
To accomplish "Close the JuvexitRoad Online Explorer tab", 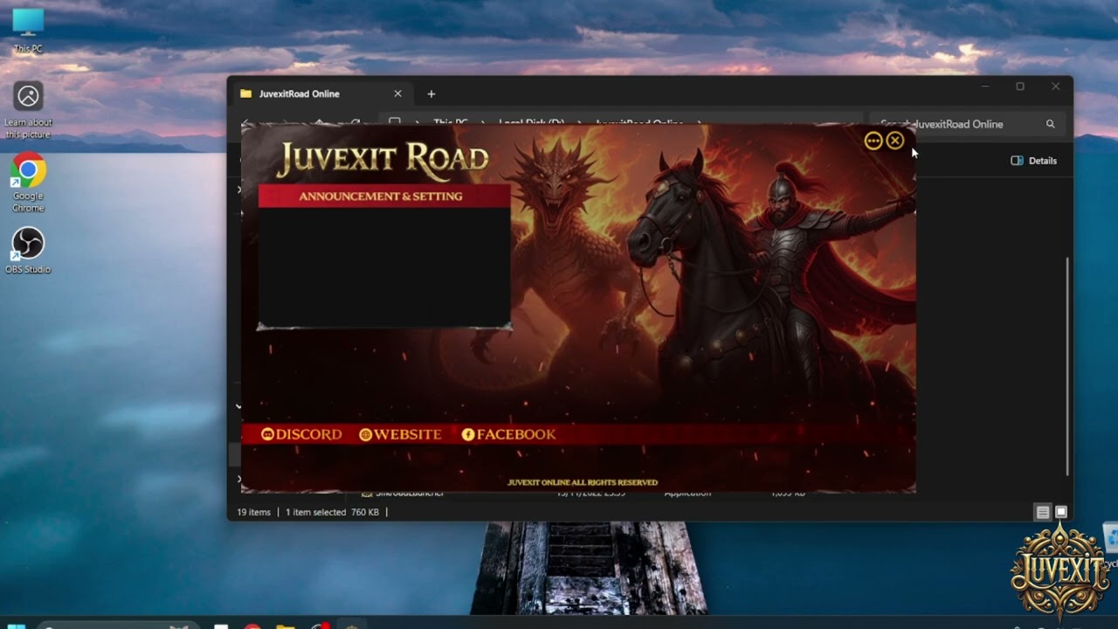I will pyautogui.click(x=397, y=93).
